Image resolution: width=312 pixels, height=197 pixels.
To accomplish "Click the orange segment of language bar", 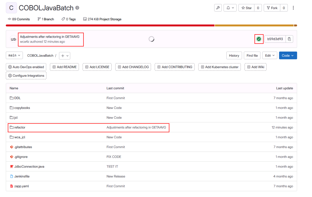I will click(254, 25).
